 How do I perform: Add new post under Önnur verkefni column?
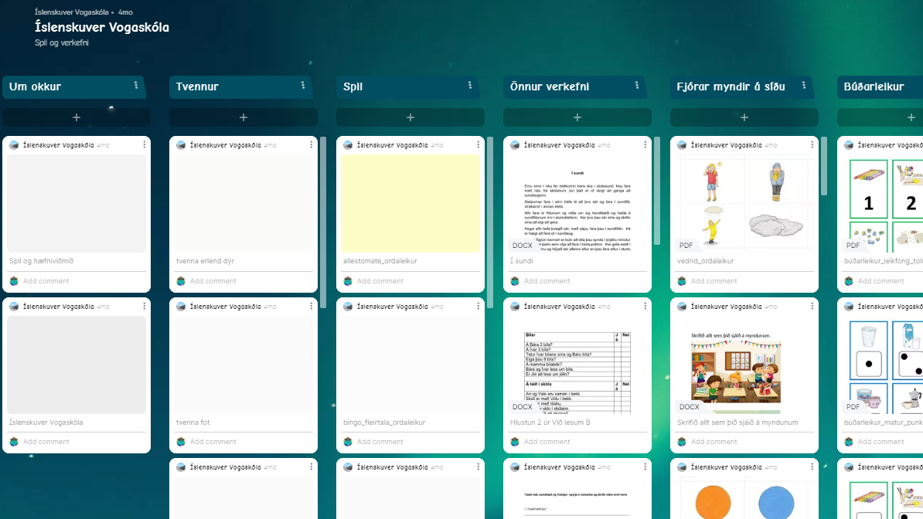pyautogui.click(x=577, y=117)
